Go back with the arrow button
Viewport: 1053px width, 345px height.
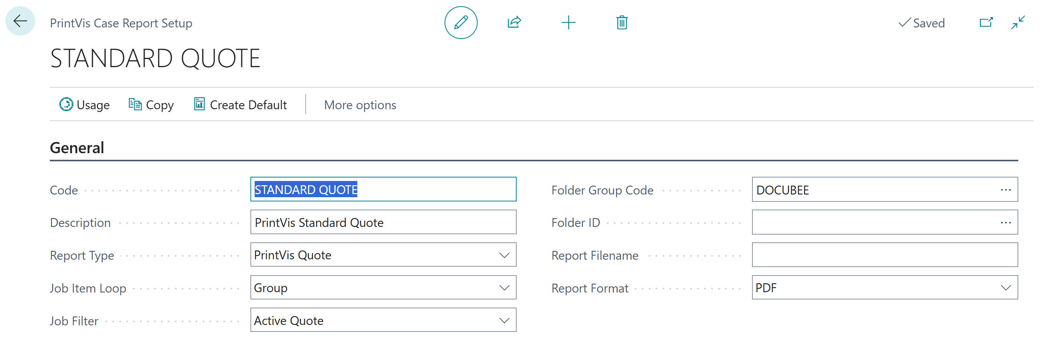(20, 21)
